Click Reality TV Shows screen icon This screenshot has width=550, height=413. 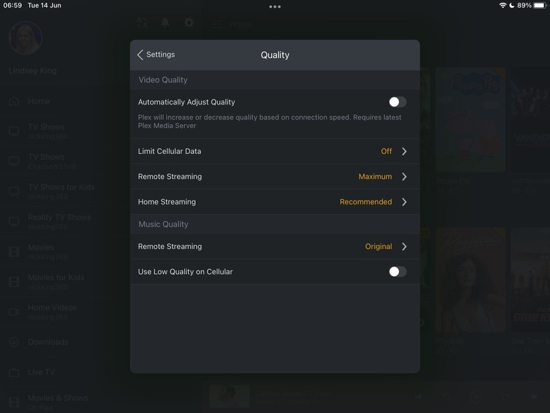pos(14,221)
